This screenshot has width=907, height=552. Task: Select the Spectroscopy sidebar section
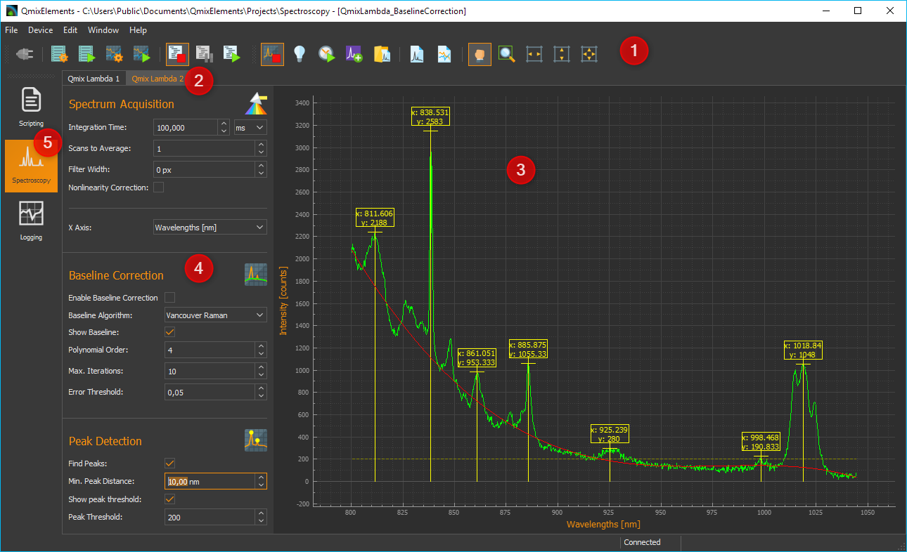click(x=31, y=165)
